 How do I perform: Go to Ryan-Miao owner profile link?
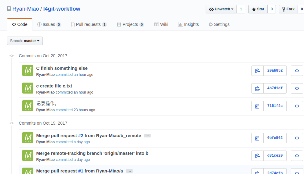(x=26, y=9)
